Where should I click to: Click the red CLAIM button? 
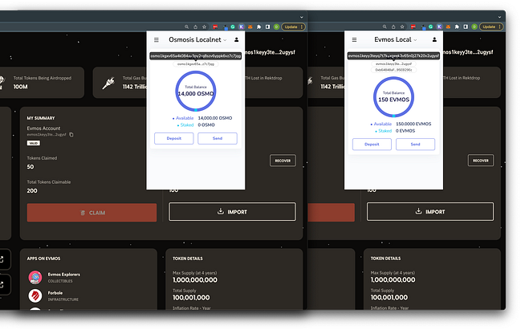click(92, 213)
